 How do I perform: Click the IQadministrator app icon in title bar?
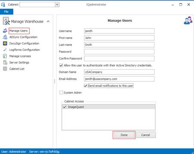point(3,4)
